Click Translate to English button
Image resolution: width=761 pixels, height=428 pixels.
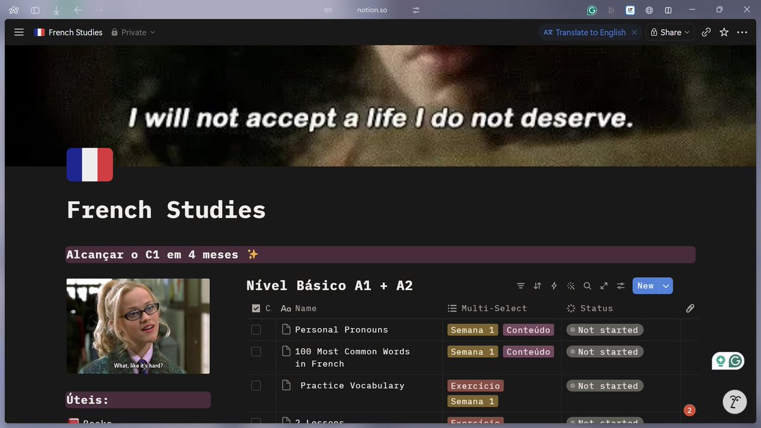(x=585, y=32)
